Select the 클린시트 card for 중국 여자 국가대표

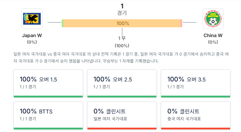point(196,116)
